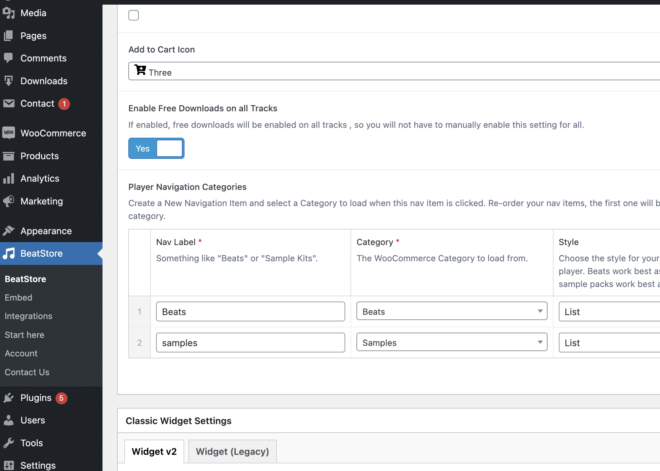Click the Contact envelope icon
660x471 pixels.
9,103
